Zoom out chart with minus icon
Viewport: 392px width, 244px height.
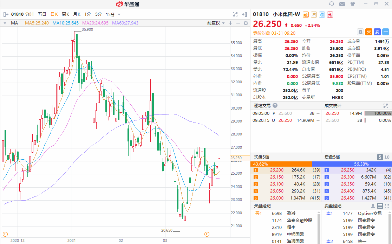point(238,23)
